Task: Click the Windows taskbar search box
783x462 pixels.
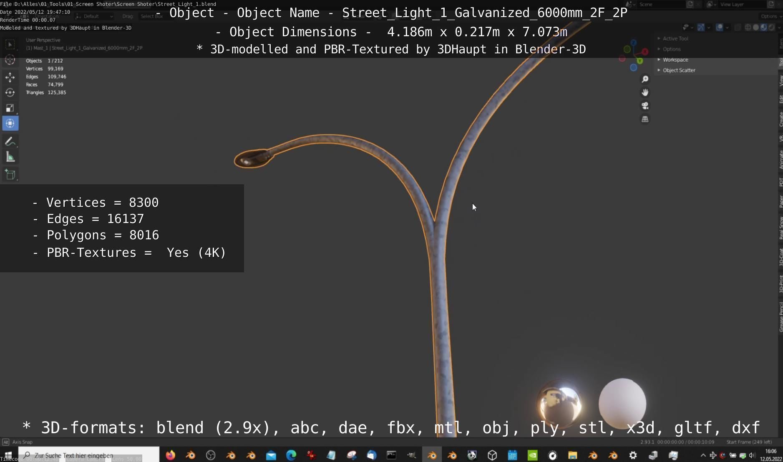Action: coord(88,455)
